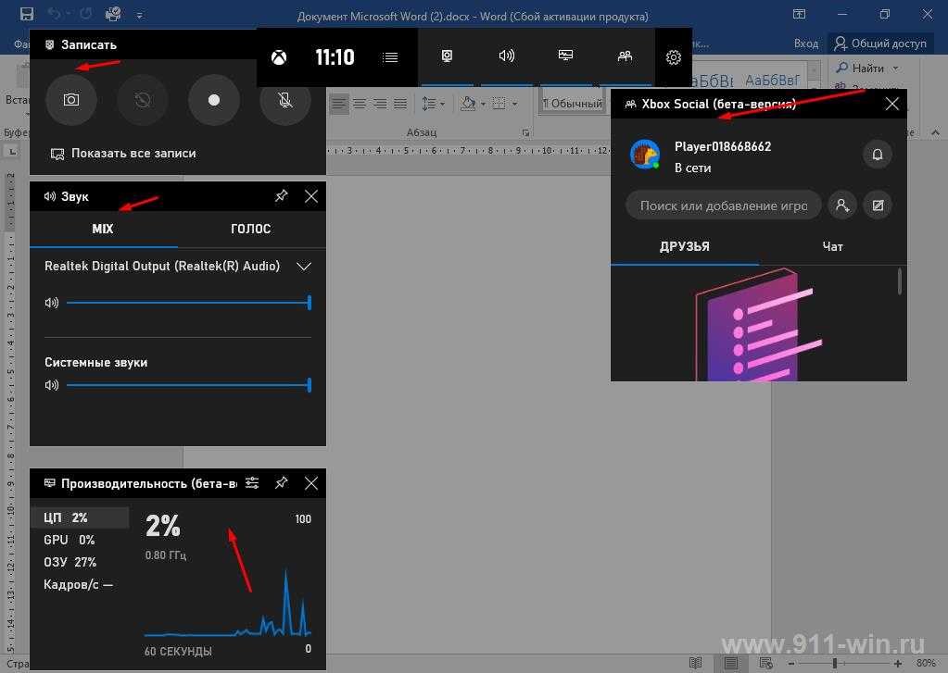The width and height of the screenshot is (948, 673).
Task: Toggle microphone mute in the capture widget
Action: [x=285, y=100]
